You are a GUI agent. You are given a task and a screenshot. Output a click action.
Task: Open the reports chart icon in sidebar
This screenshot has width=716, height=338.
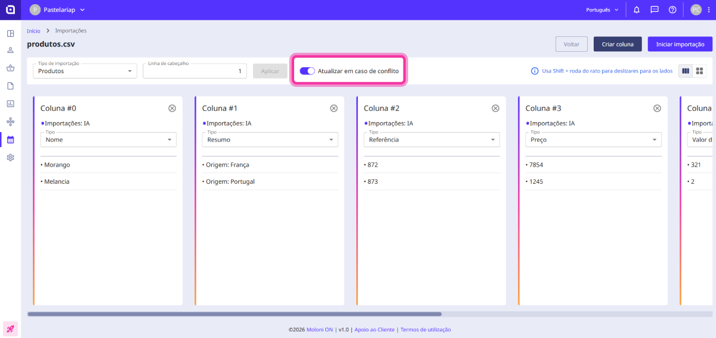[x=10, y=104]
